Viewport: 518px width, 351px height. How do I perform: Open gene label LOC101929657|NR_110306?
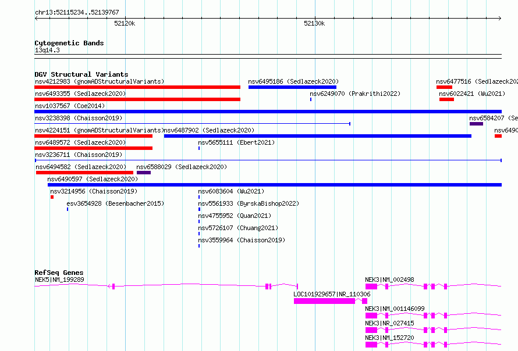(x=332, y=294)
